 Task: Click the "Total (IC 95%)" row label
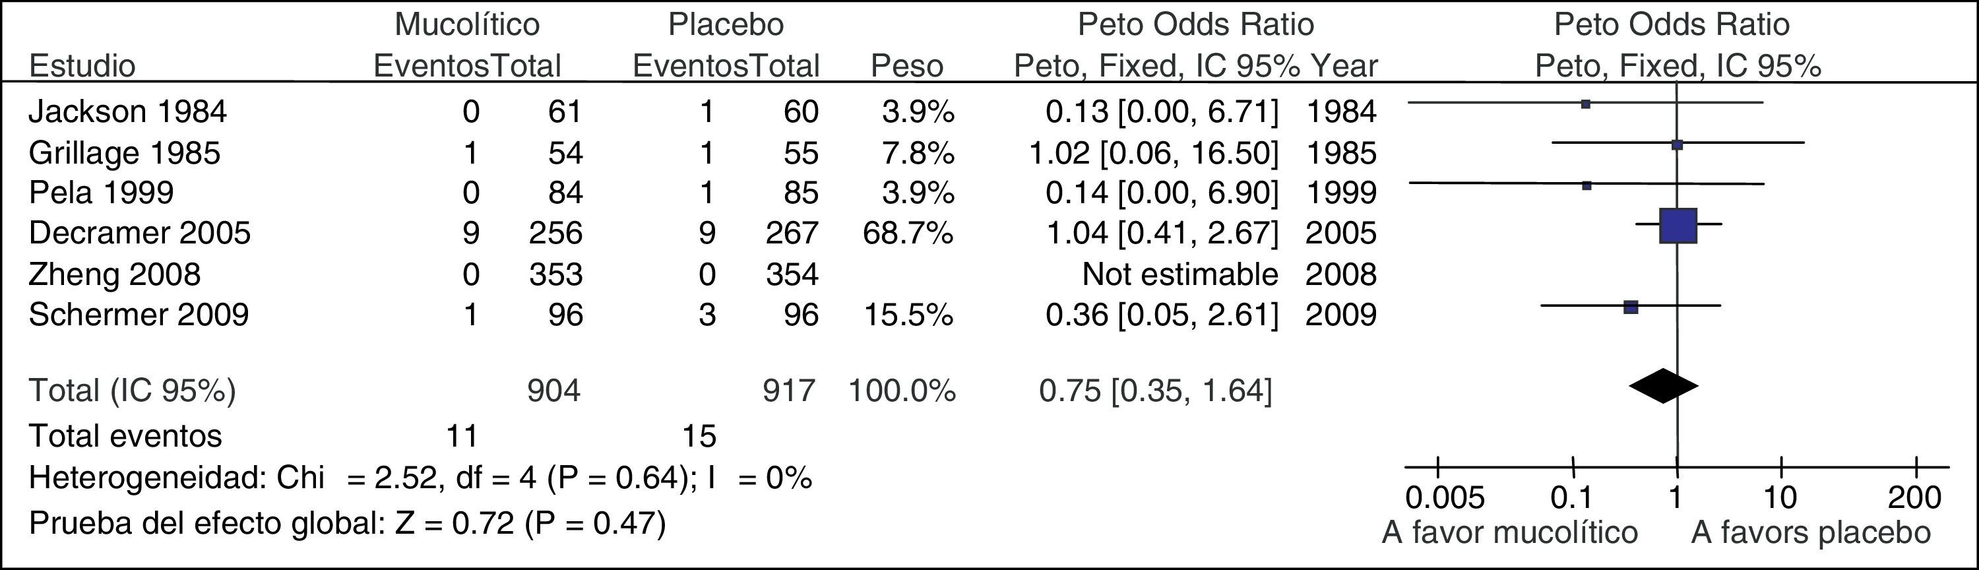(132, 391)
